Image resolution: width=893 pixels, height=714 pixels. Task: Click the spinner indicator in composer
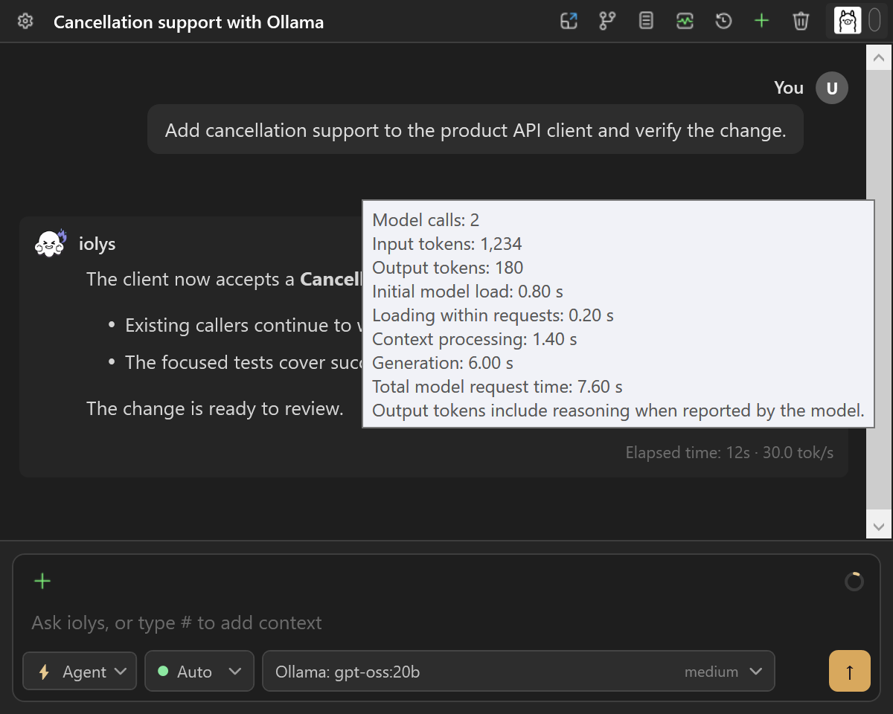click(x=854, y=582)
